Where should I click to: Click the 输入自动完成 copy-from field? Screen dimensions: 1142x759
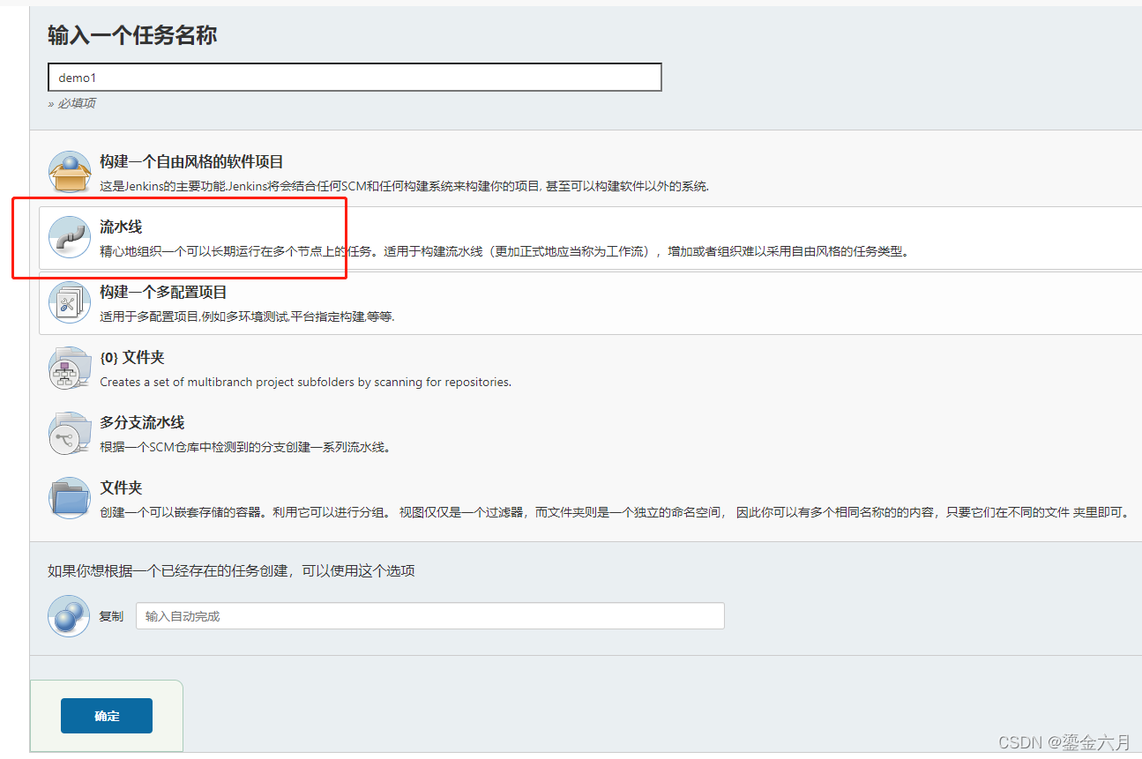coord(430,616)
